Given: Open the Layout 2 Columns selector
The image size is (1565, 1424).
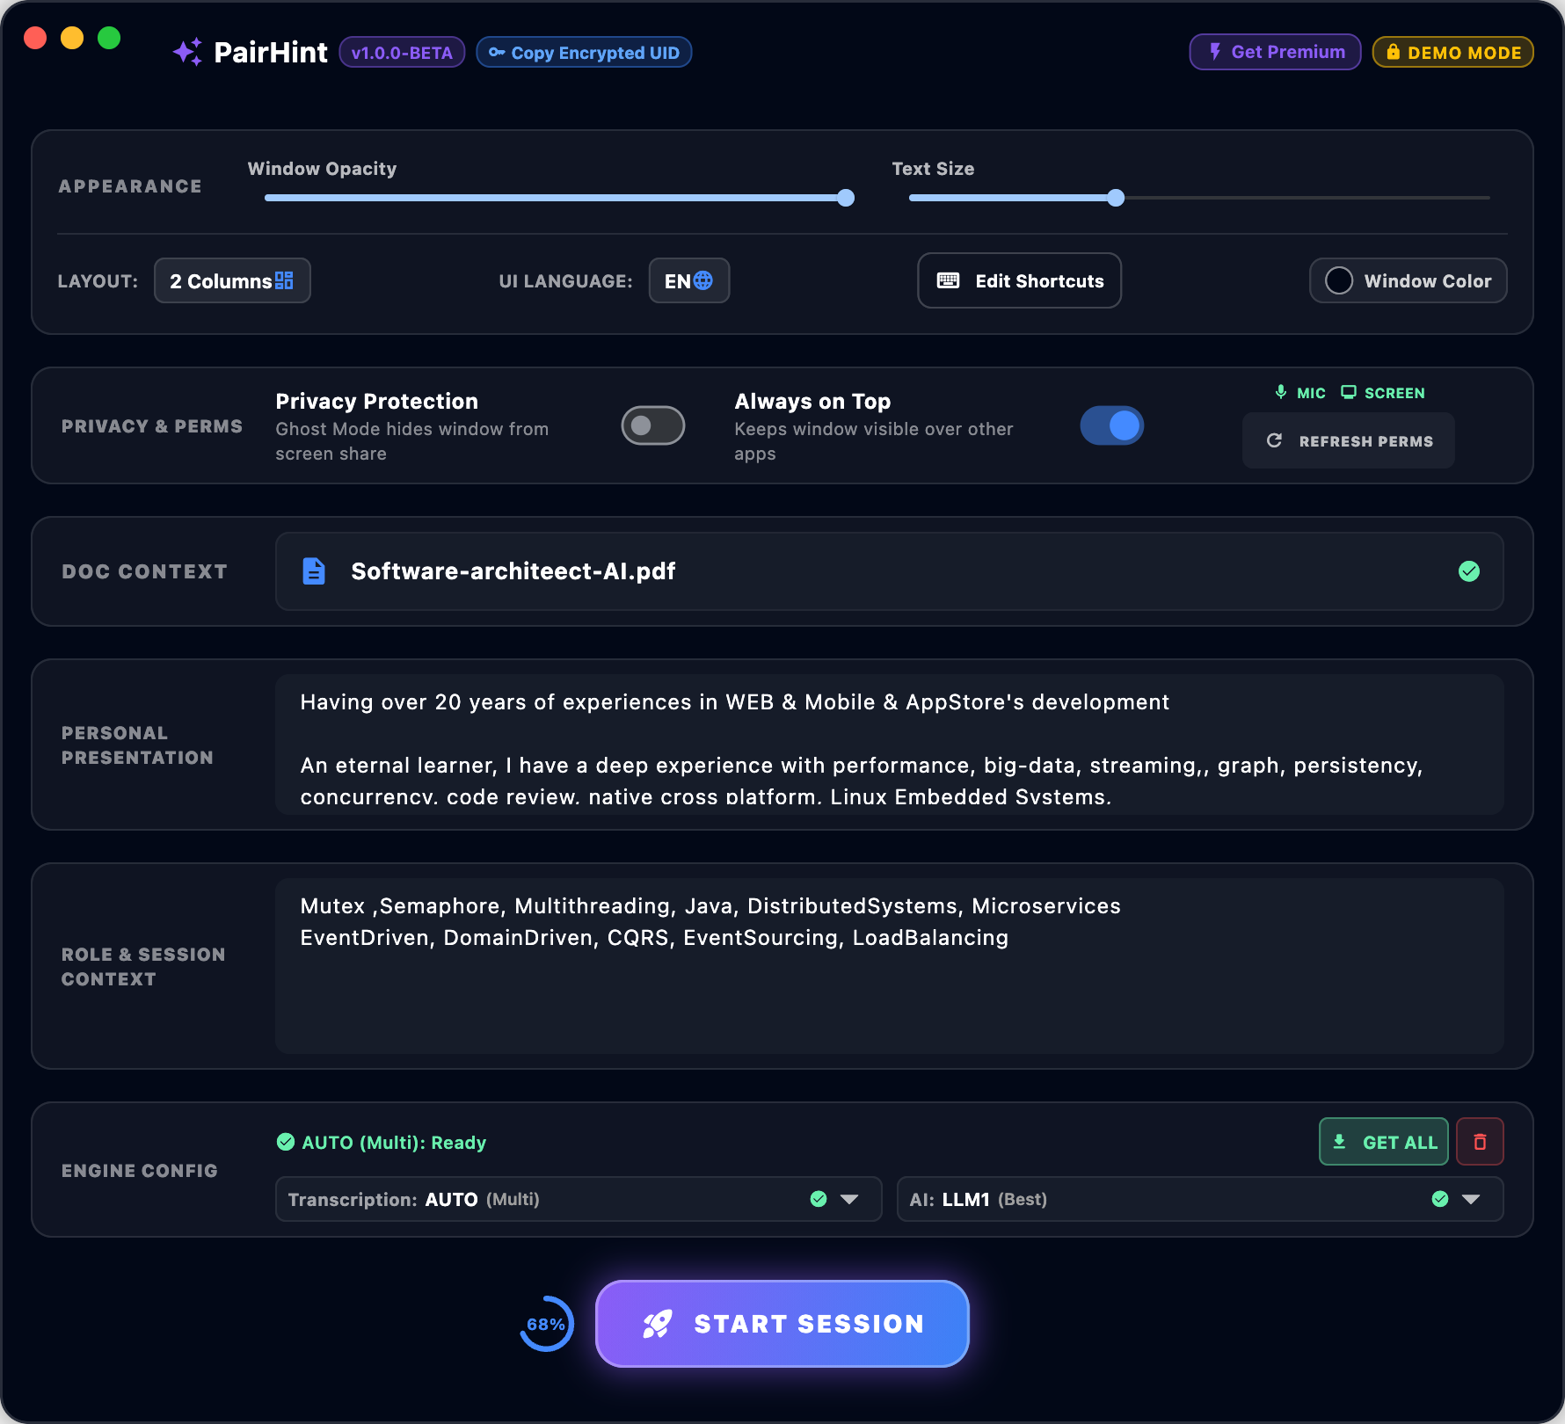Looking at the screenshot, I should point(232,280).
